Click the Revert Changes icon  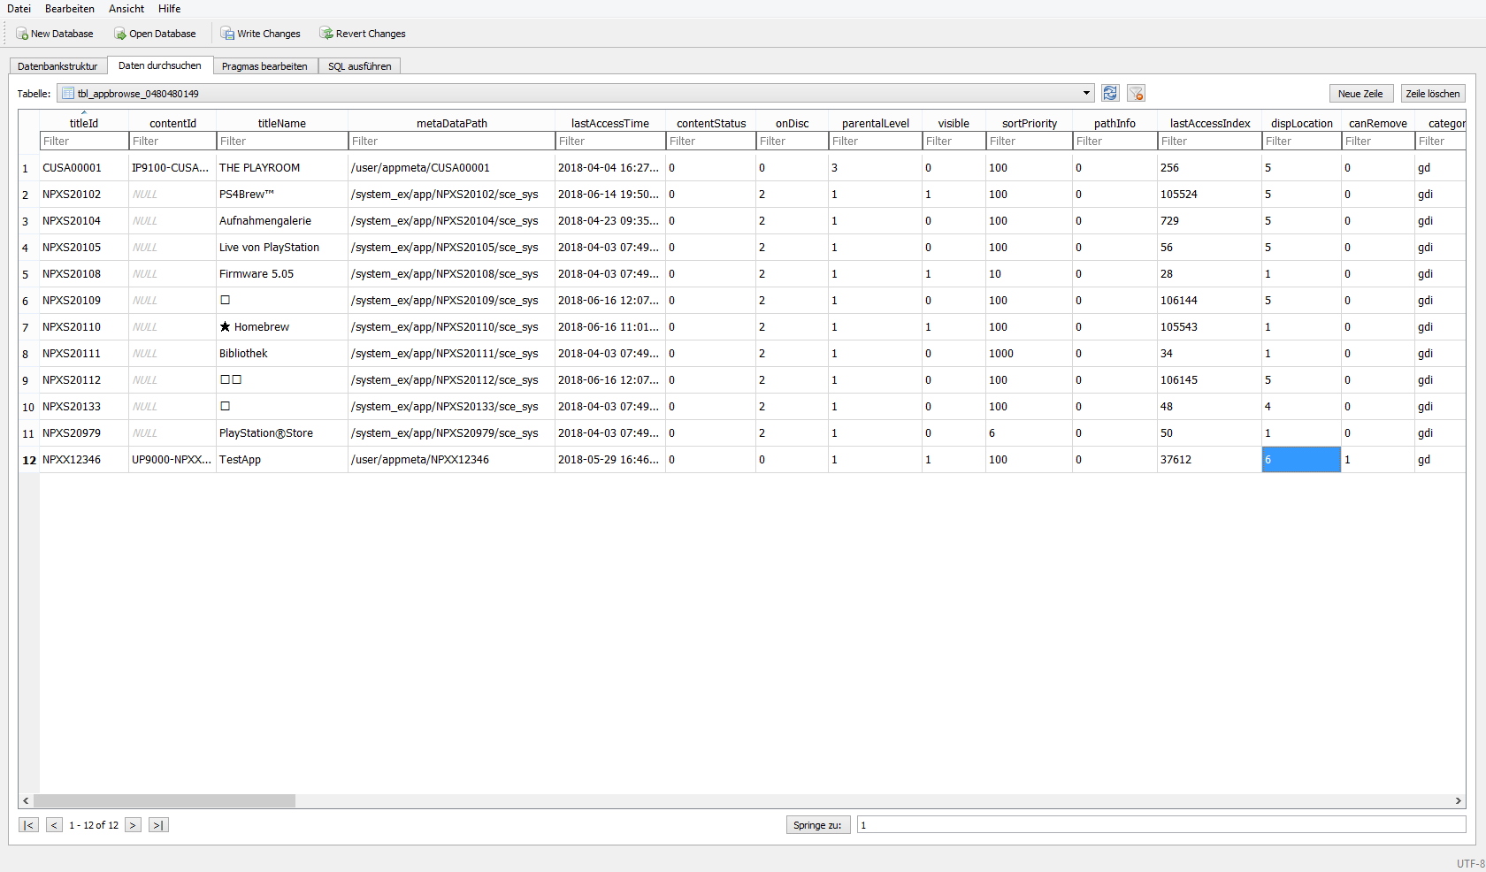pos(326,34)
